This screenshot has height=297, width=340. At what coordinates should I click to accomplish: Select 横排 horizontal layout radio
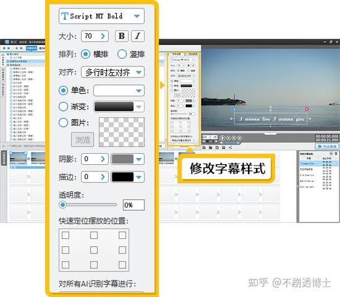pyautogui.click(x=85, y=54)
